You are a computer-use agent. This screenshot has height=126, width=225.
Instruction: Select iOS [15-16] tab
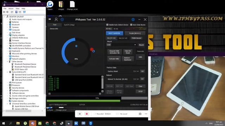[x=111, y=38]
